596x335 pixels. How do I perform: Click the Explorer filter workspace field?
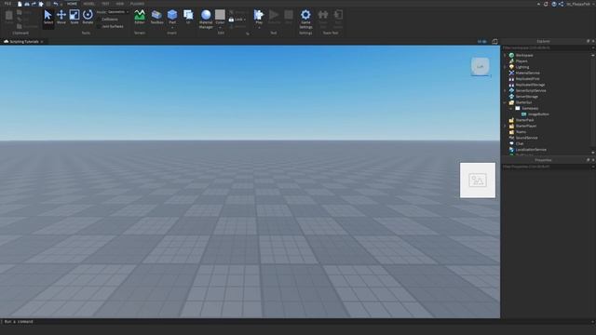pos(547,47)
